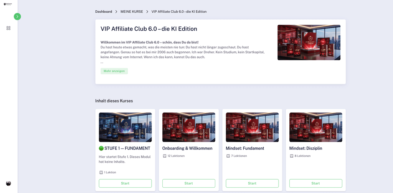
Task: Click first breadcrumb chevron after Dashboard
Action: click(x=117, y=12)
